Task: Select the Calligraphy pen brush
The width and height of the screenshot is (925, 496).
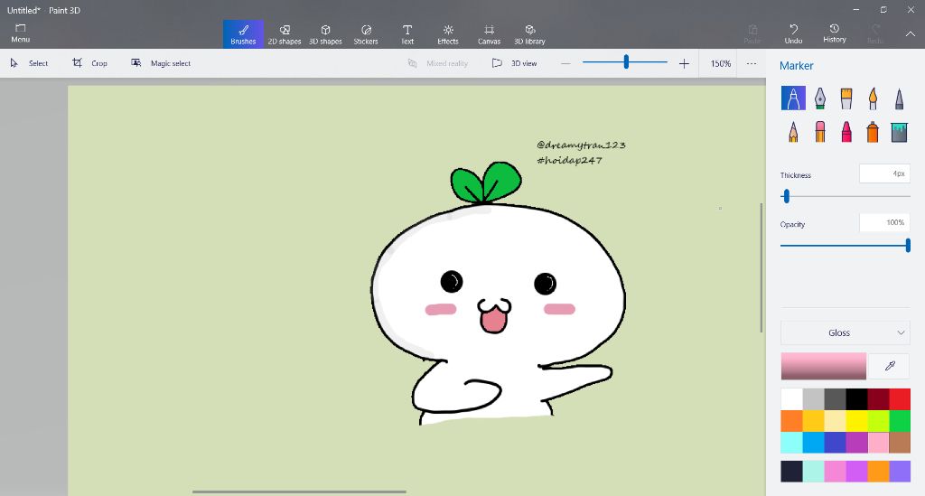Action: 820,98
